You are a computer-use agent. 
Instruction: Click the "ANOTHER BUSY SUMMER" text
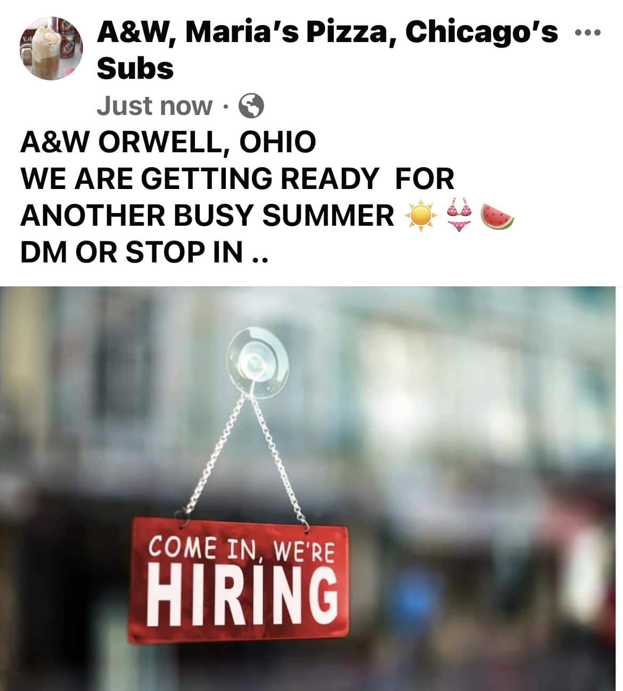tap(207, 216)
